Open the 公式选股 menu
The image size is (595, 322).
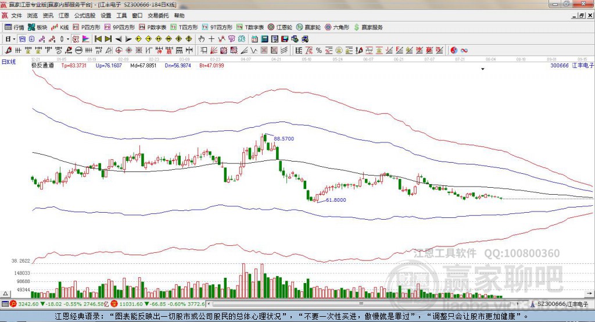pos(85,16)
